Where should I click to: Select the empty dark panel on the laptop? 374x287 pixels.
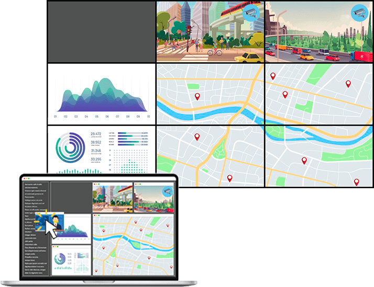[x=72, y=198]
